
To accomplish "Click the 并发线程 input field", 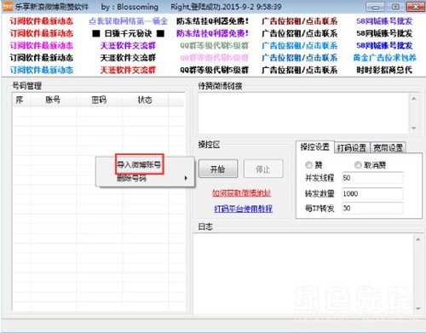I will coord(372,178).
